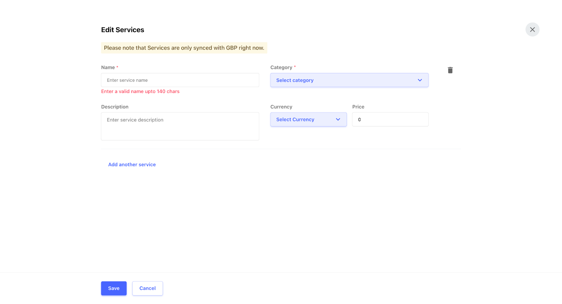The image size is (562, 304).
Task: Delete this service with the trash icon
Action: pos(450,70)
